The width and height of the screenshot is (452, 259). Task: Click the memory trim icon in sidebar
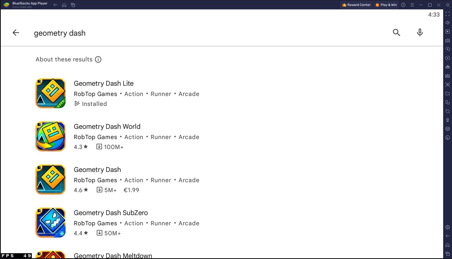(448, 67)
